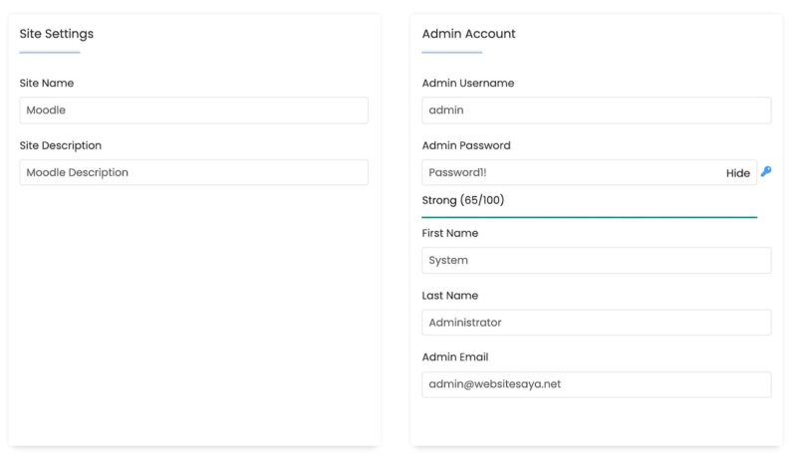Focus the Admin Username field
The width and height of the screenshot is (797, 456).
click(596, 111)
